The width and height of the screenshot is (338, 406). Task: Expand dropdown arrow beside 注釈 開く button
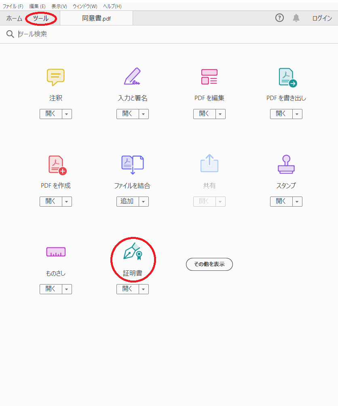pos(67,114)
